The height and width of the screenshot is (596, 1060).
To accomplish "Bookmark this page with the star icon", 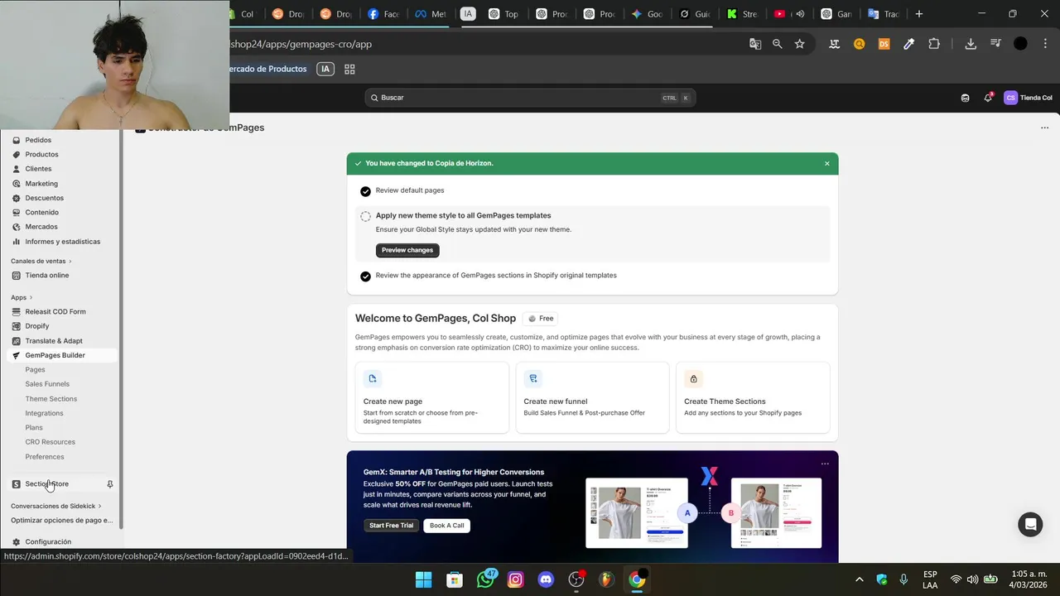I will 799,44.
